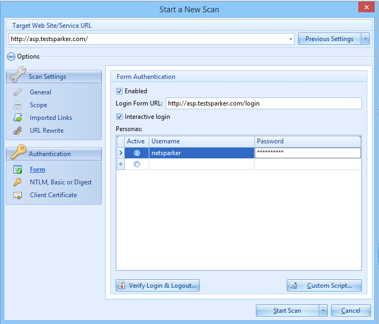Click empty Username cell in new row
Screen dimensions: 379x324
[201, 164]
